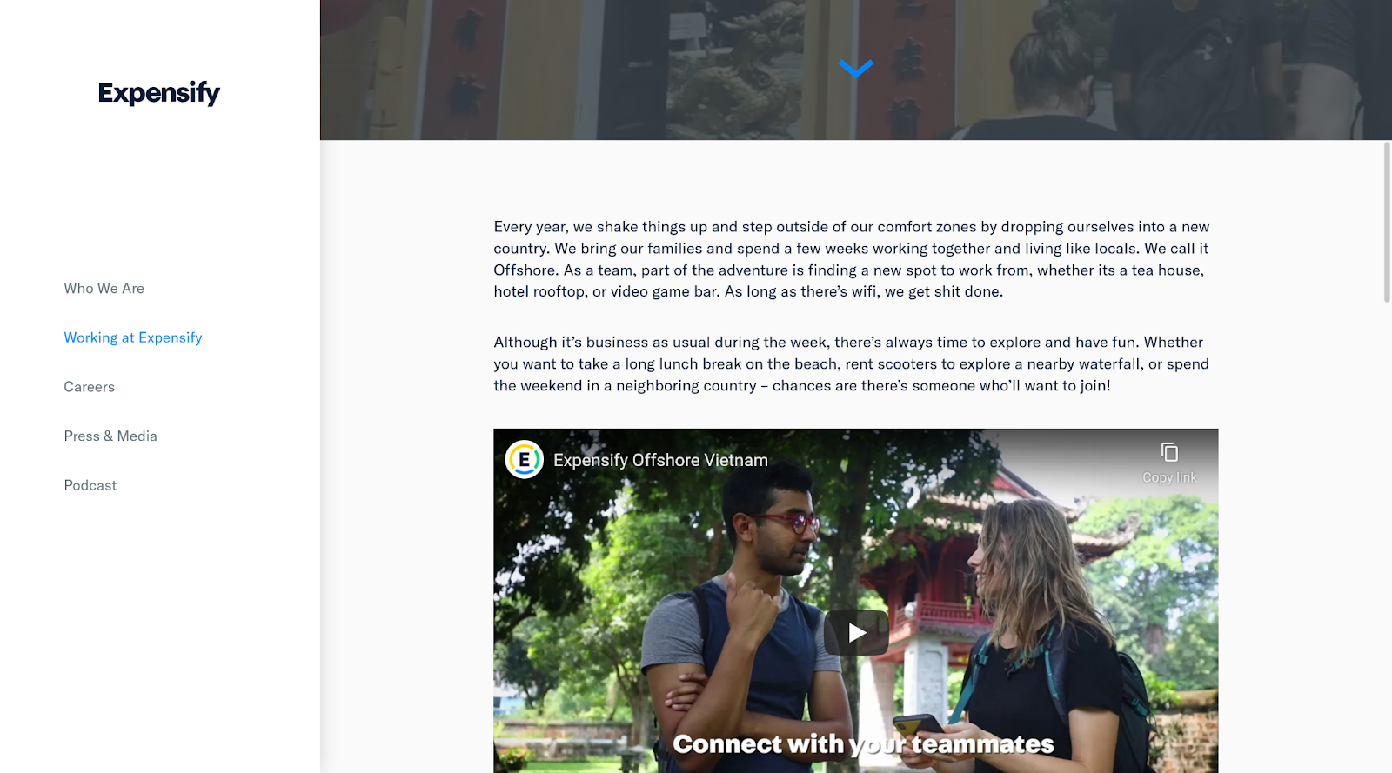Open Press & Media page
1392x773 pixels.
(x=110, y=436)
